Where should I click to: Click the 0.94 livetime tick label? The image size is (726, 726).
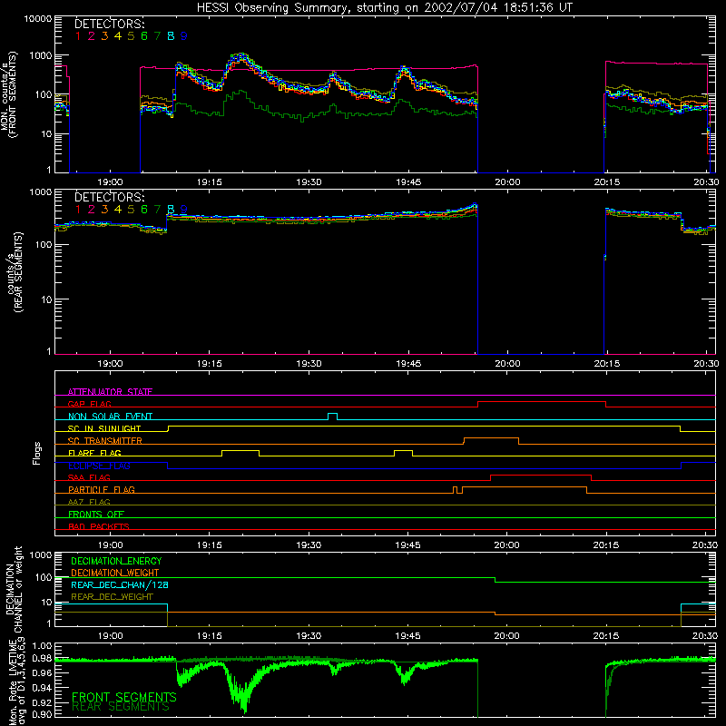42,687
